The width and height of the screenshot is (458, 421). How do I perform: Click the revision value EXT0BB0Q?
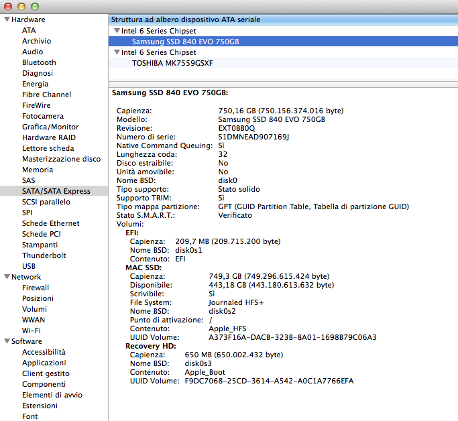237,128
